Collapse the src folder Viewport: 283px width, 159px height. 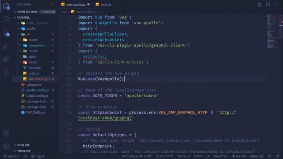coord(28,34)
